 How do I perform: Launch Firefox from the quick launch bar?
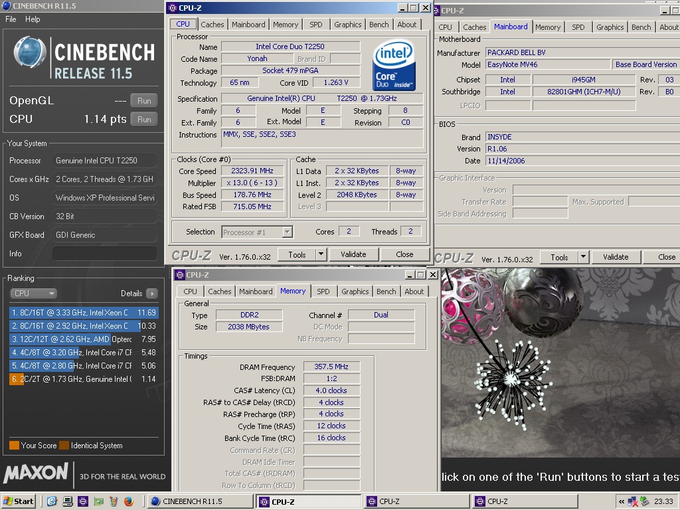tap(129, 501)
